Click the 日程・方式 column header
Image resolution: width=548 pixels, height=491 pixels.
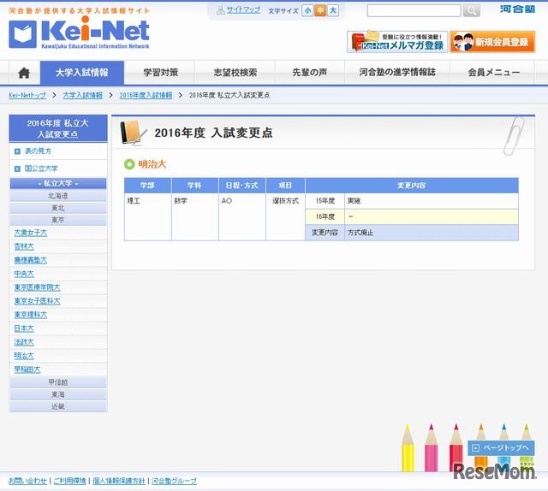[242, 186]
